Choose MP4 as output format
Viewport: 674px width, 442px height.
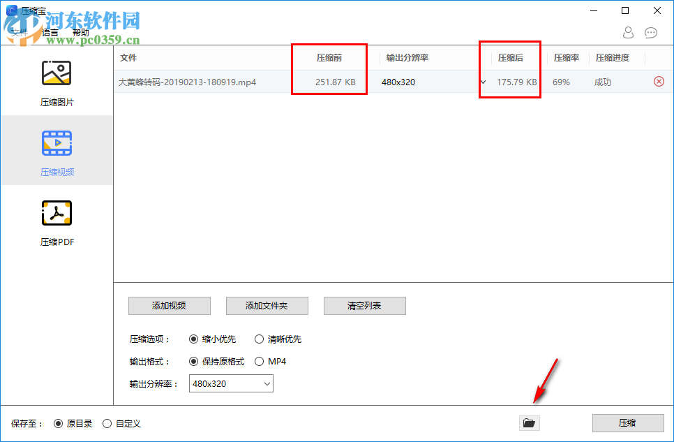coord(258,362)
